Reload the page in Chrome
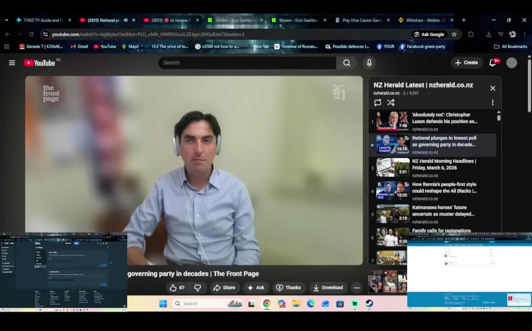 [31, 34]
